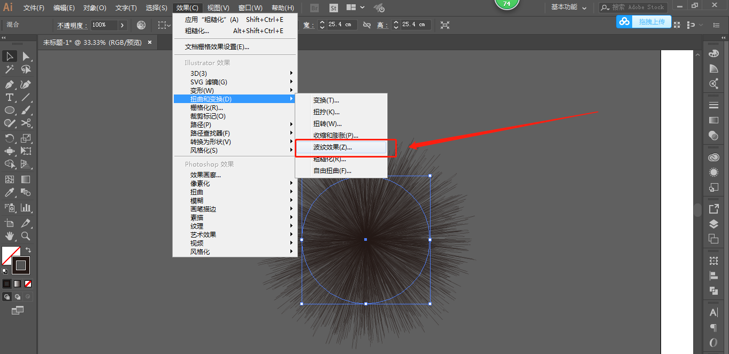Expand the 艺术效果 effects submenu
Screen dimensions: 729x354
click(x=235, y=234)
